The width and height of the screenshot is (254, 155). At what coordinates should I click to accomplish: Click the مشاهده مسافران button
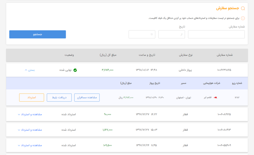click(87, 97)
